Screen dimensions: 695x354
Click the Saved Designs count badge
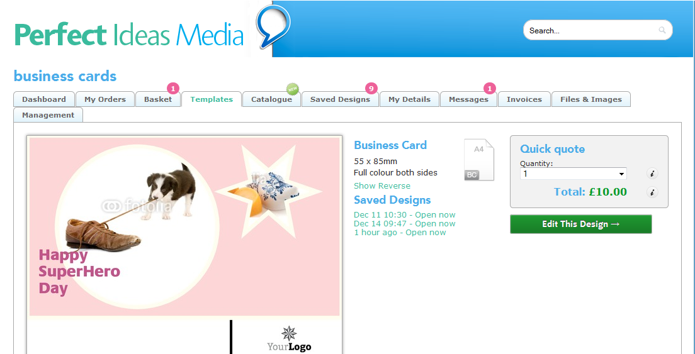(371, 89)
